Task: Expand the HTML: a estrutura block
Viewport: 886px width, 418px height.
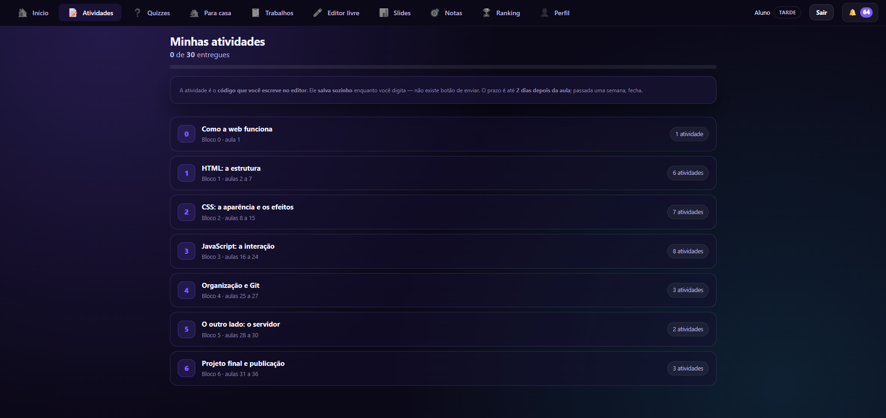Action: (443, 173)
